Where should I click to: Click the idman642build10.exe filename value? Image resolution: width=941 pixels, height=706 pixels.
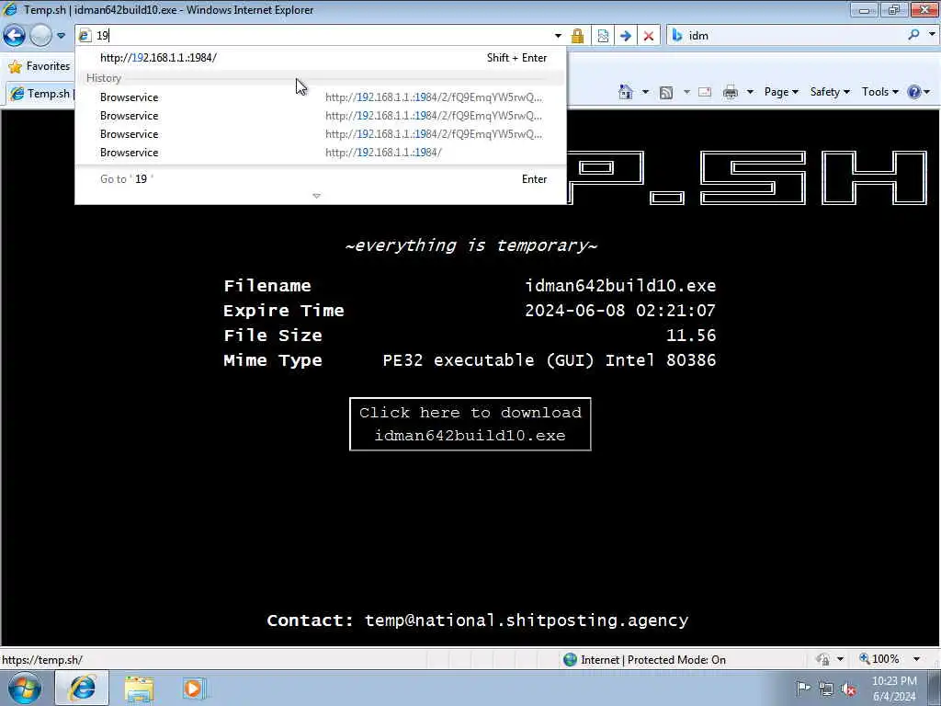tap(620, 286)
